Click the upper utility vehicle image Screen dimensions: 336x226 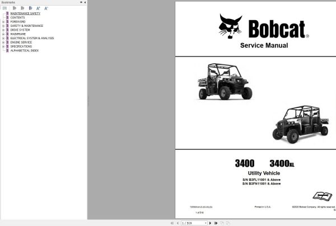point(225,82)
